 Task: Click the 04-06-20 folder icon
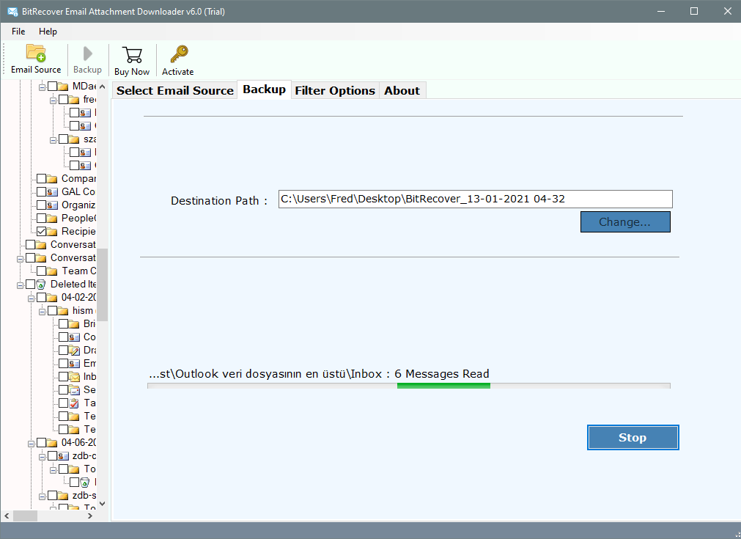coord(53,442)
